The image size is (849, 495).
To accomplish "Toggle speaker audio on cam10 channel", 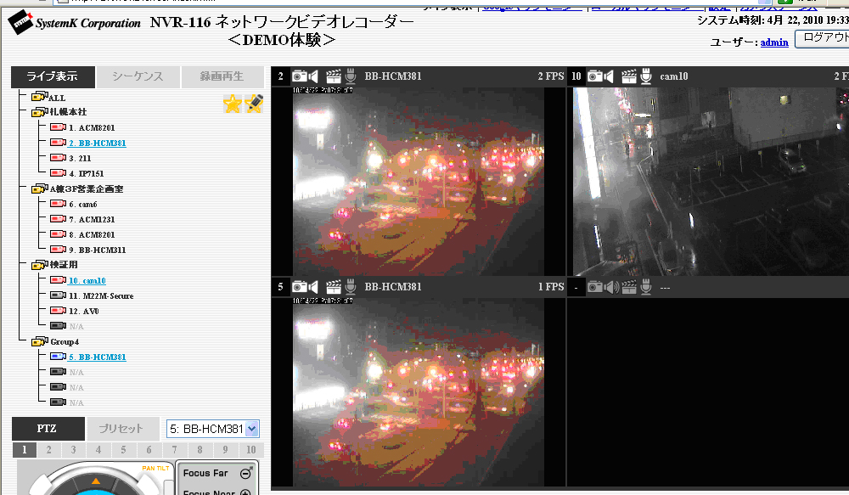I will (x=609, y=76).
